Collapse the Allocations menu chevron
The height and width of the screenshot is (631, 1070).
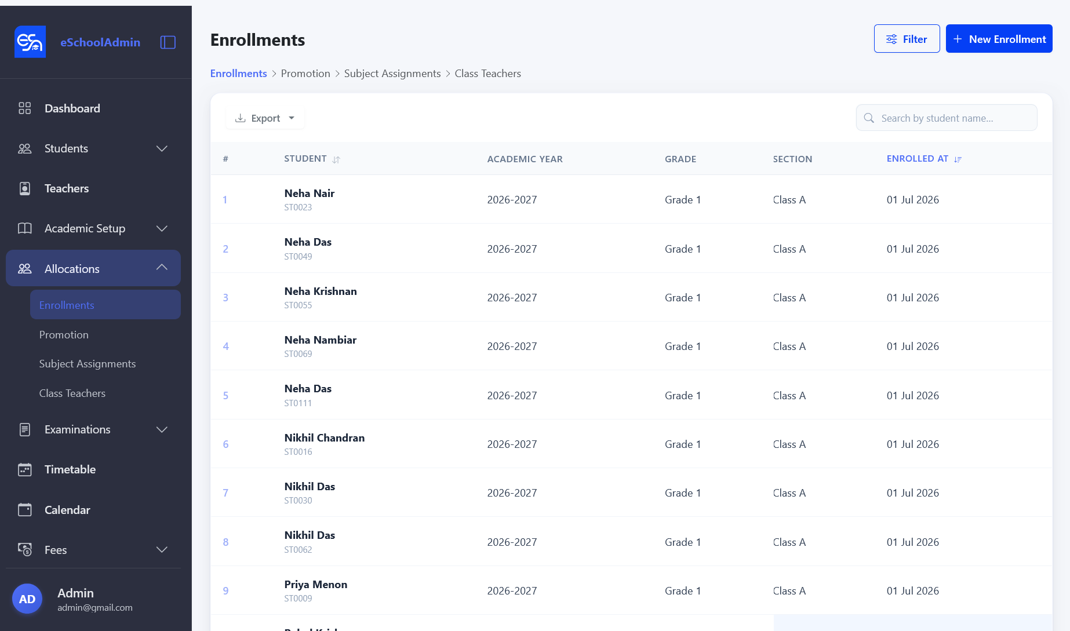(x=162, y=267)
